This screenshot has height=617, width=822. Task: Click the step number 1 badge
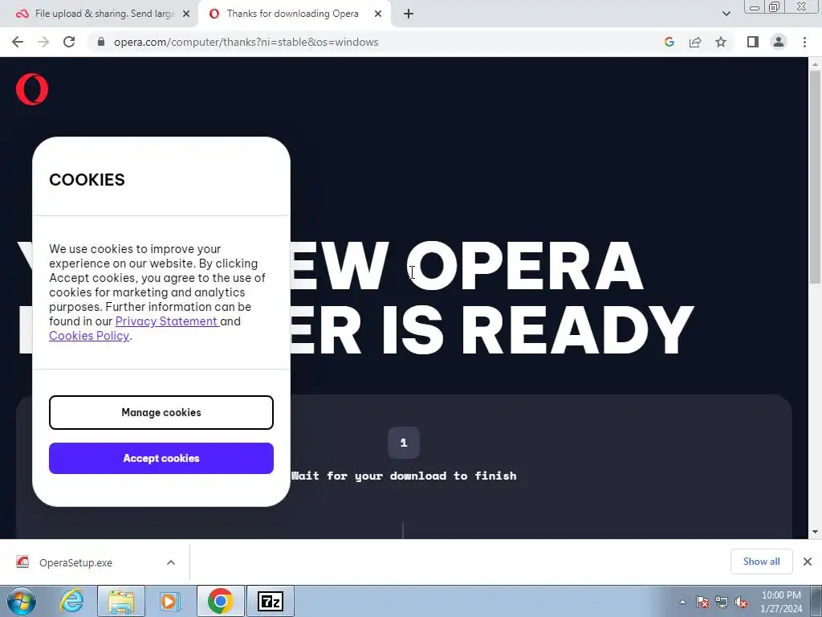[404, 443]
